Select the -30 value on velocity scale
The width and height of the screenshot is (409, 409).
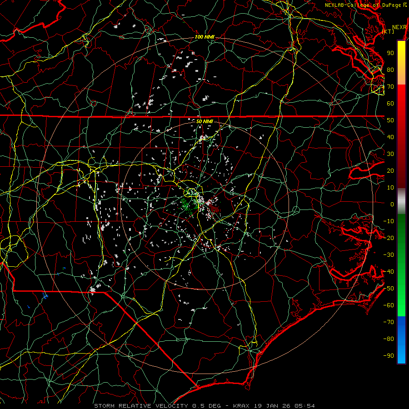(389, 255)
